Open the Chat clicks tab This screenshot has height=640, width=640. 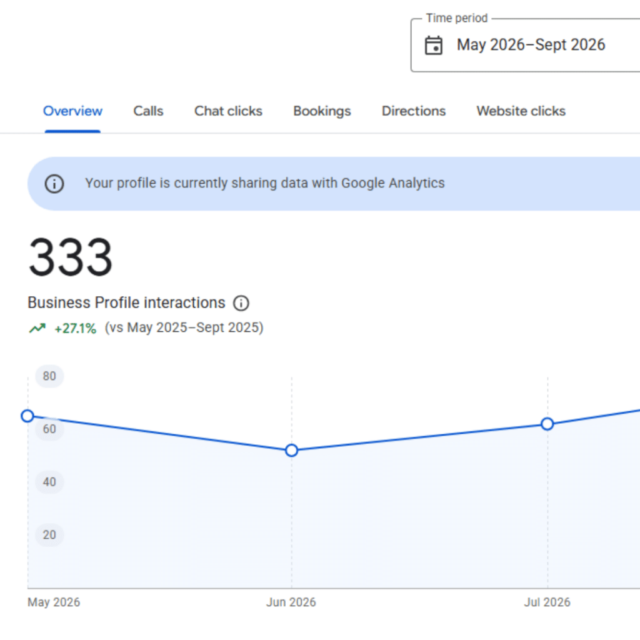point(228,111)
